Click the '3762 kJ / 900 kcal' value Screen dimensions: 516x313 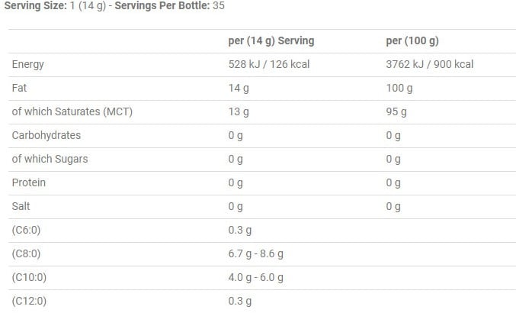pyautogui.click(x=429, y=64)
